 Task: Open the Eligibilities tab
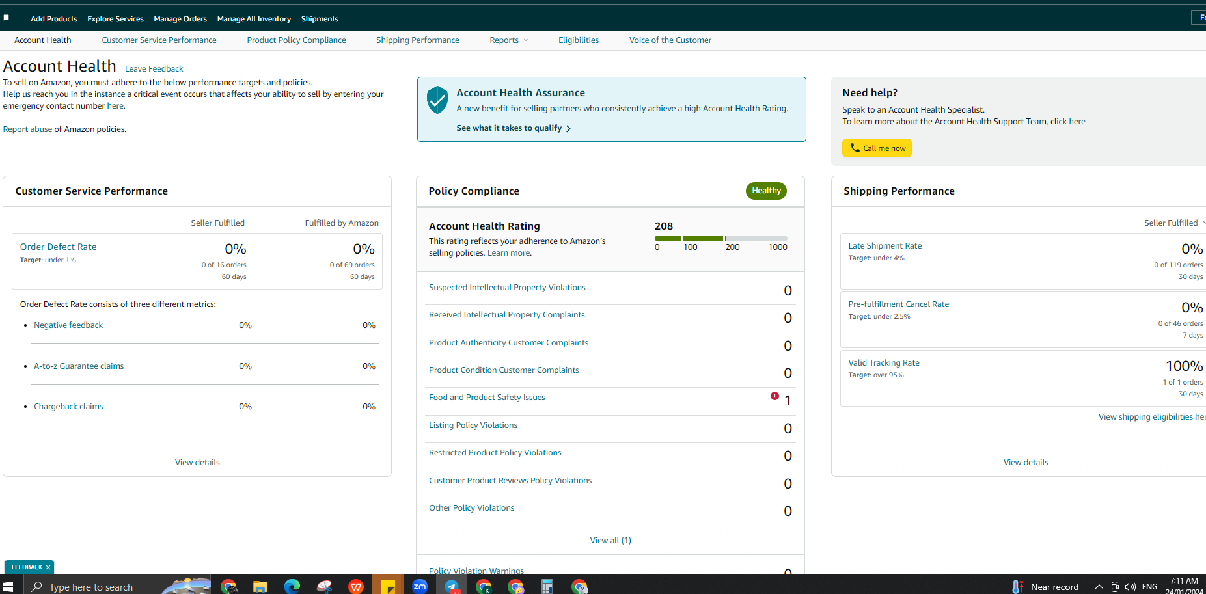click(x=579, y=40)
